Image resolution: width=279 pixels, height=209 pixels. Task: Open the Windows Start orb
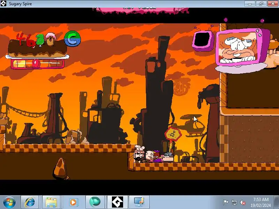pyautogui.click(x=9, y=202)
